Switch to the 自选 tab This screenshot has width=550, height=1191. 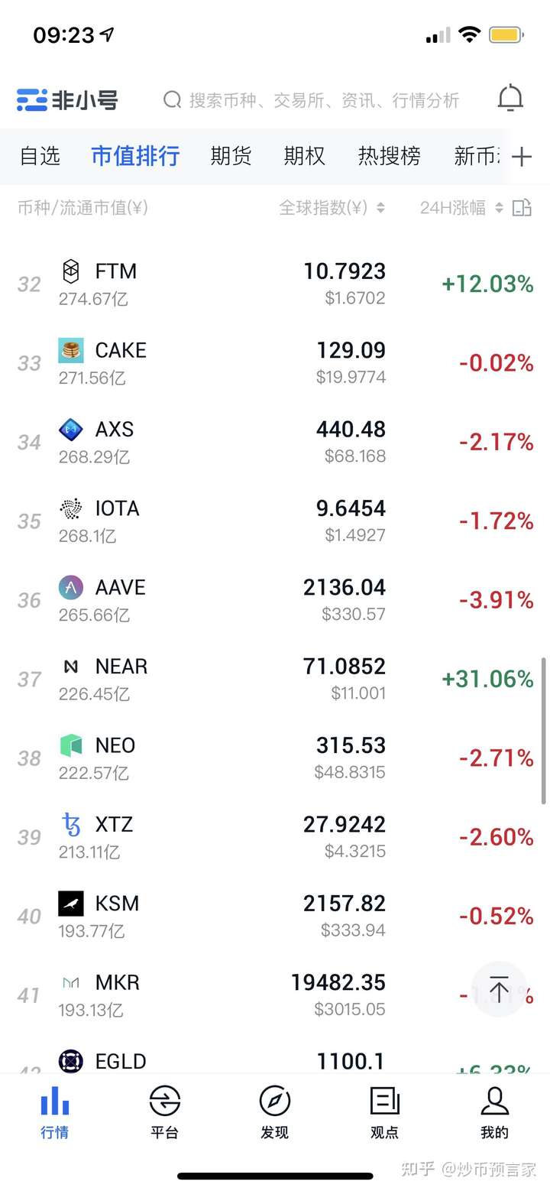(40, 156)
